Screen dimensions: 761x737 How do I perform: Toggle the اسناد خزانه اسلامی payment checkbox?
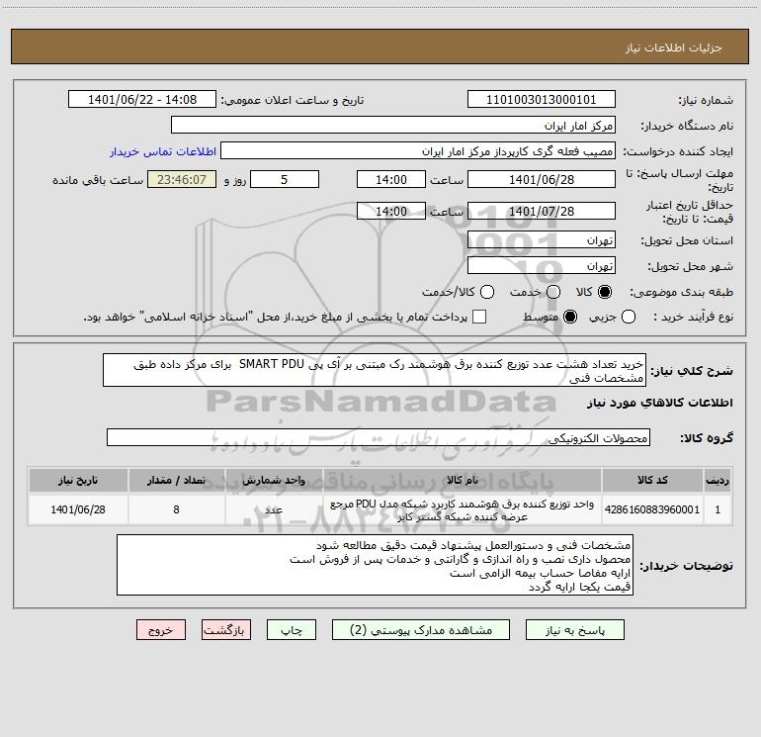click(x=479, y=317)
